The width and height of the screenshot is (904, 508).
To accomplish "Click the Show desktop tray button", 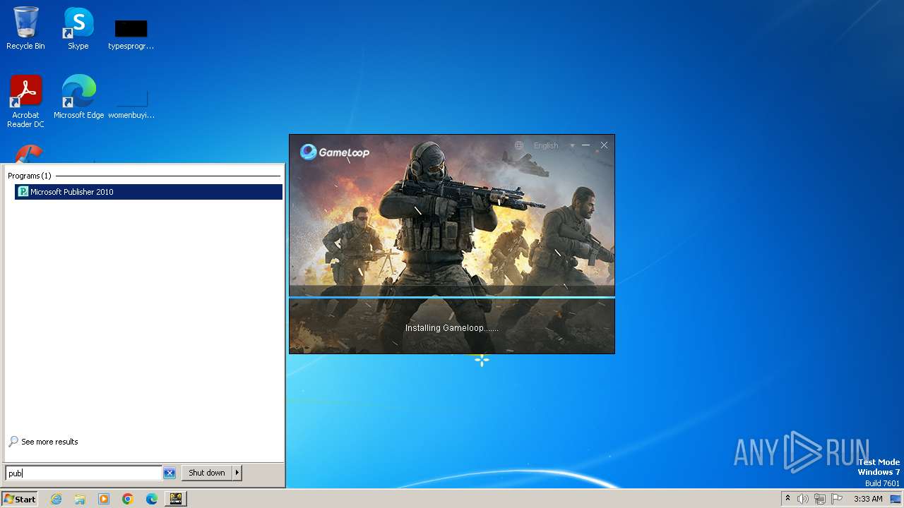I will 896,499.
